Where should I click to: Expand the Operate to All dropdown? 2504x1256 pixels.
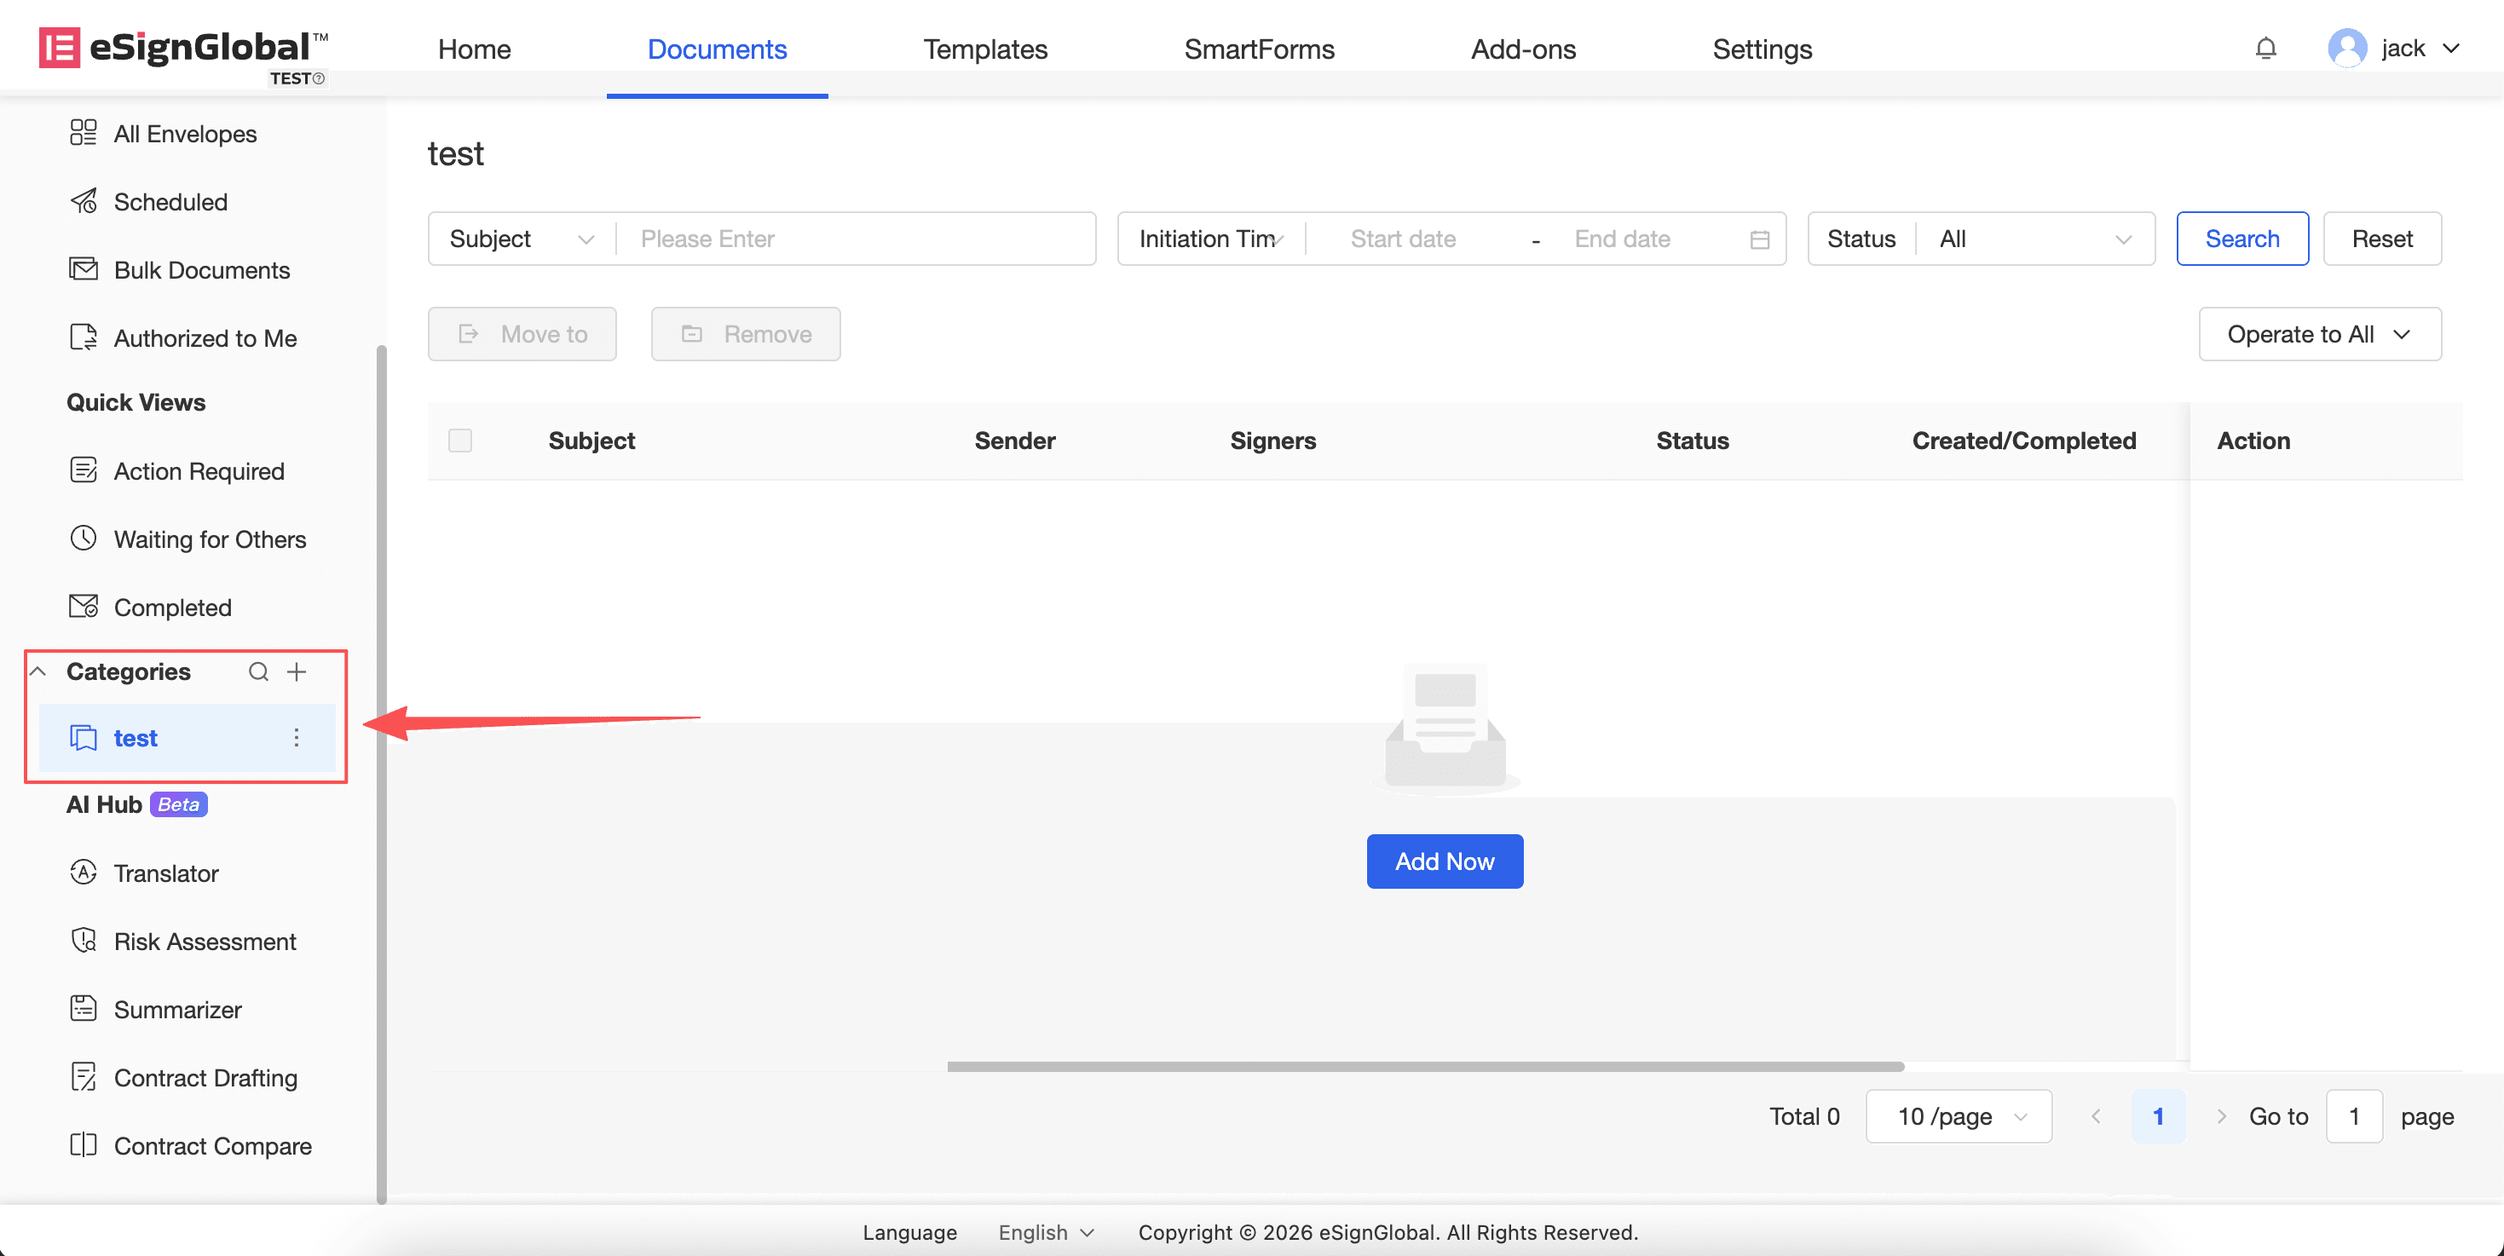pos(2319,334)
